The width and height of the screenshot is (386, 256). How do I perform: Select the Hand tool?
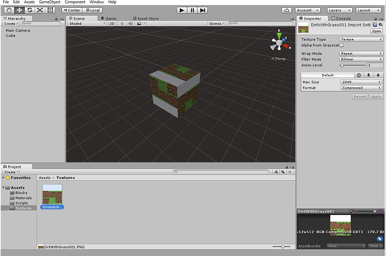pos(9,10)
